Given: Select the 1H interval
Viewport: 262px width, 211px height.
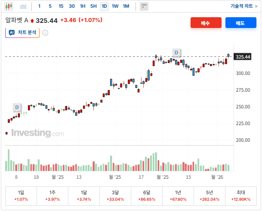Looking at the screenshot, I should coord(83,6).
